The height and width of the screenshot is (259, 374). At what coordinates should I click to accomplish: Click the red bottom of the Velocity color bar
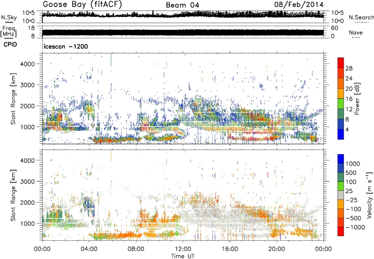pyautogui.click(x=341, y=231)
